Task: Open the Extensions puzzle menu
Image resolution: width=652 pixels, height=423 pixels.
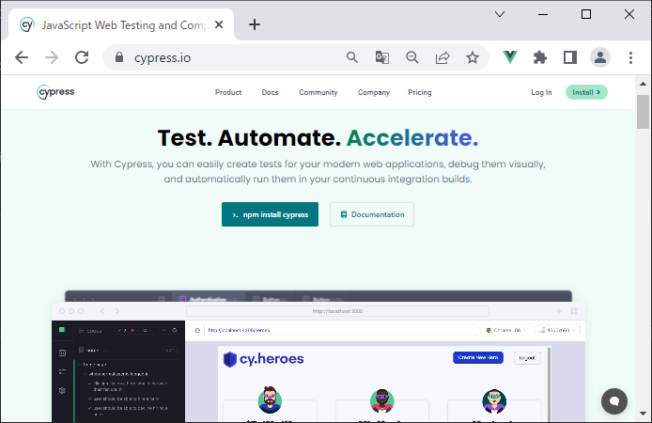Action: tap(539, 57)
